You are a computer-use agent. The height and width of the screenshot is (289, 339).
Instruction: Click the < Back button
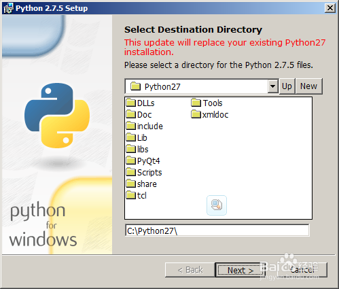click(190, 270)
